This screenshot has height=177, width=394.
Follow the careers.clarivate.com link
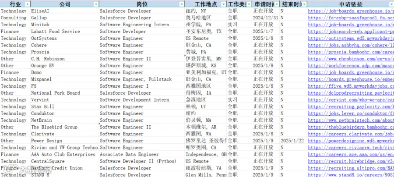(351, 134)
